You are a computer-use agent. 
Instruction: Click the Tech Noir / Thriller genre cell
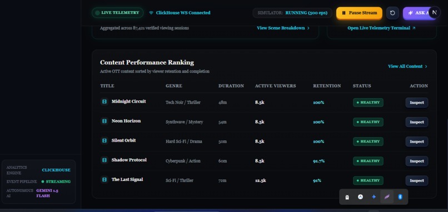click(x=183, y=103)
